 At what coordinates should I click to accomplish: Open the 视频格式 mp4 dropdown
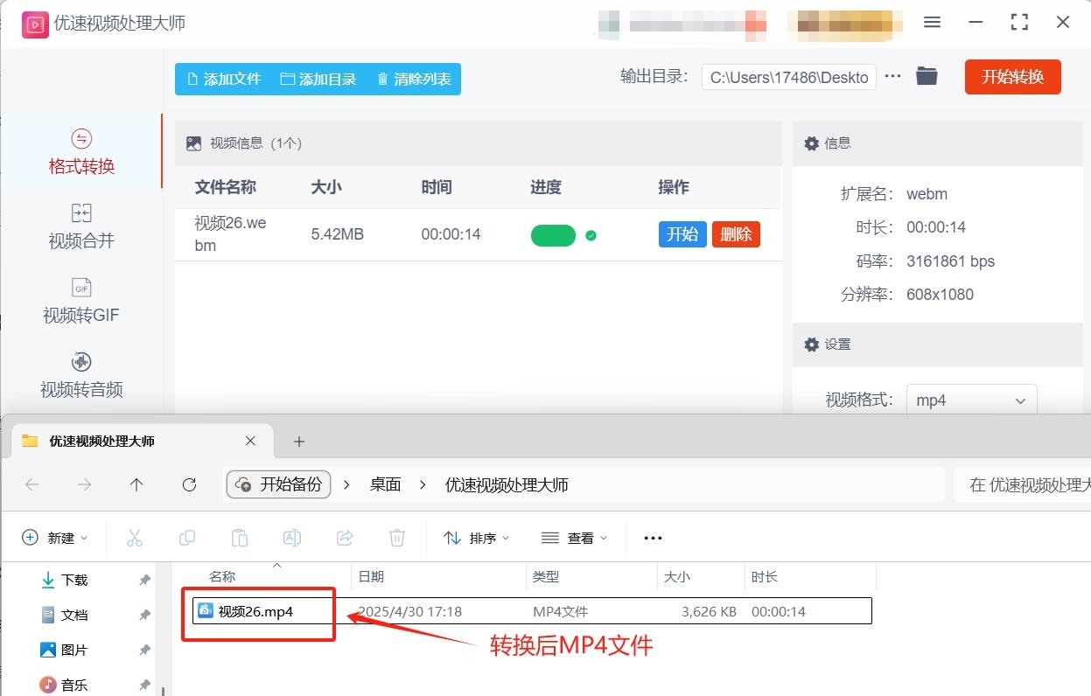coord(971,400)
